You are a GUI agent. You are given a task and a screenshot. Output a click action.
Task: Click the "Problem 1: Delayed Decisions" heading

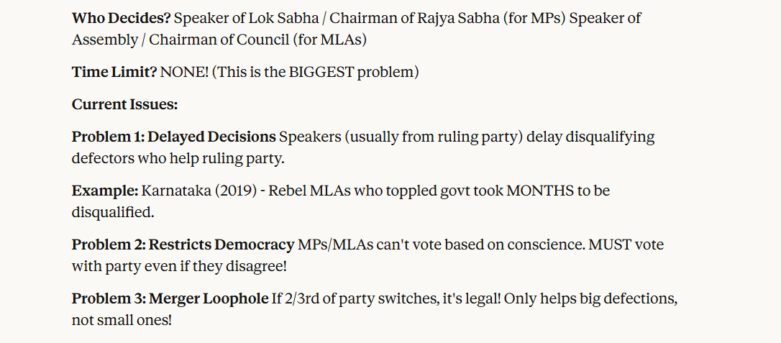click(x=173, y=137)
